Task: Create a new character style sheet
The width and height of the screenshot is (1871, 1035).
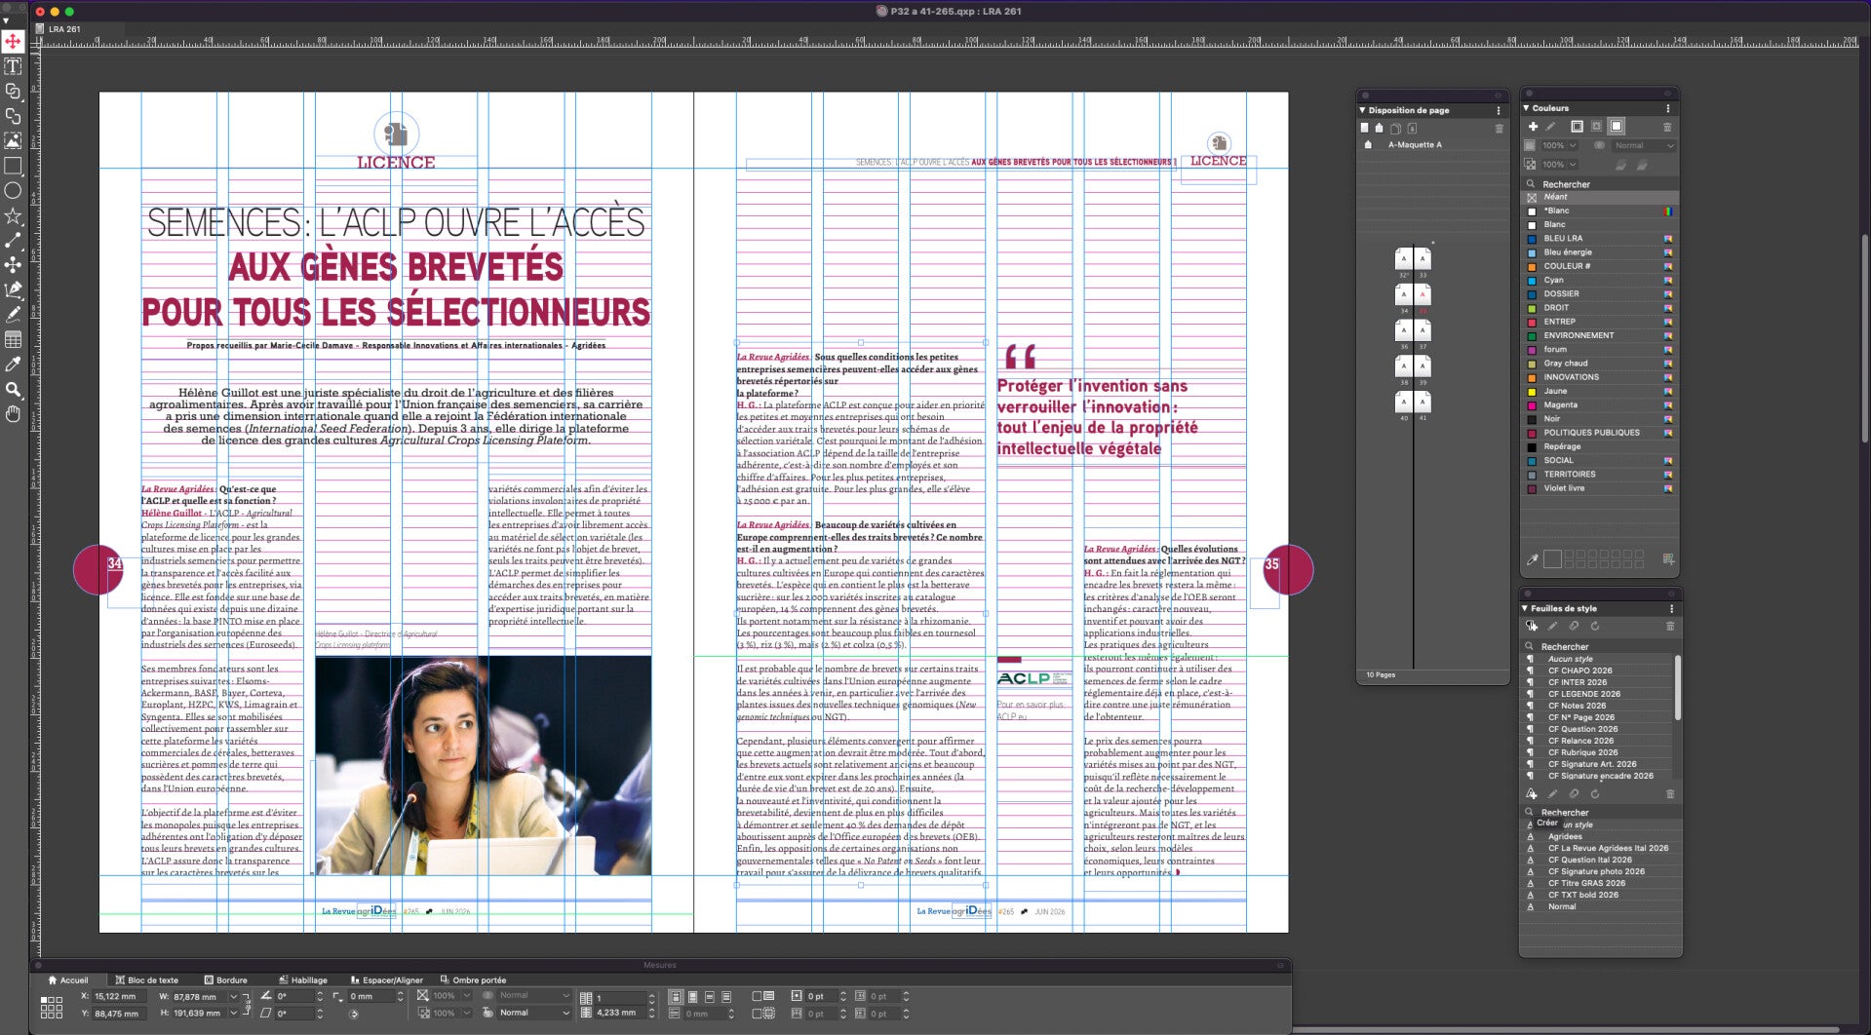Action: click(x=1532, y=794)
